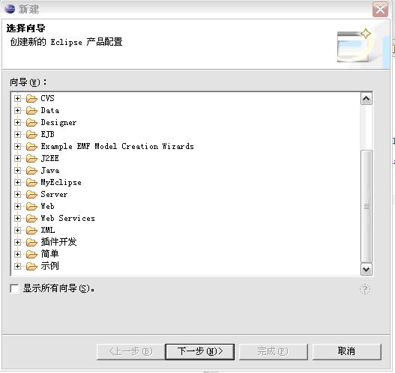Select the 简单 tree item label

point(49,254)
